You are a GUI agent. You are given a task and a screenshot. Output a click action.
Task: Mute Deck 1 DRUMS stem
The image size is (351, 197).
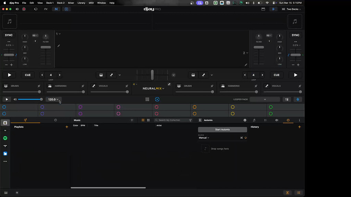click(39, 86)
